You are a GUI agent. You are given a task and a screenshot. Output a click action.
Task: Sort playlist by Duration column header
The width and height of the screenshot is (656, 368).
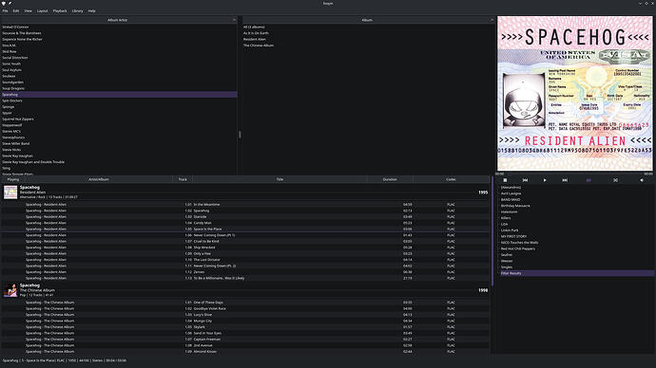pos(390,179)
